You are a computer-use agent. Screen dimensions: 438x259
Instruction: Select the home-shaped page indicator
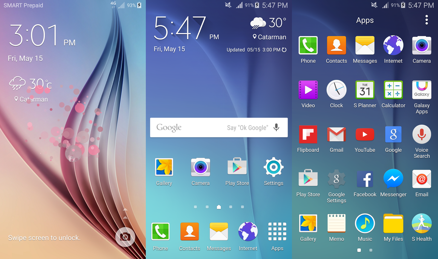click(x=219, y=207)
